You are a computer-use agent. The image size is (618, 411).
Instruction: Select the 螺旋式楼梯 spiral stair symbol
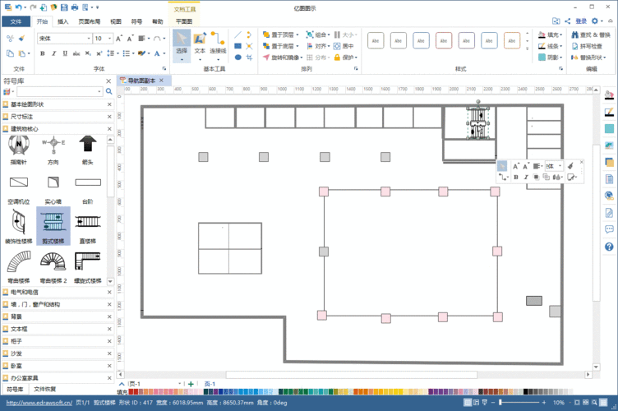[87, 262]
